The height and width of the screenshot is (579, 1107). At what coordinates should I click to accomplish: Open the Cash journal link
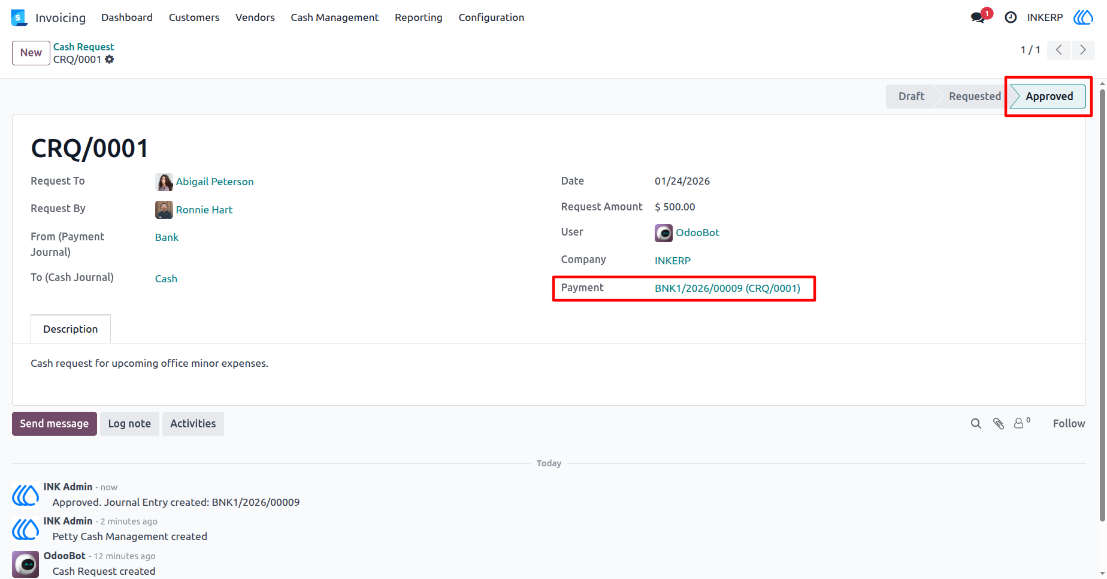166,279
